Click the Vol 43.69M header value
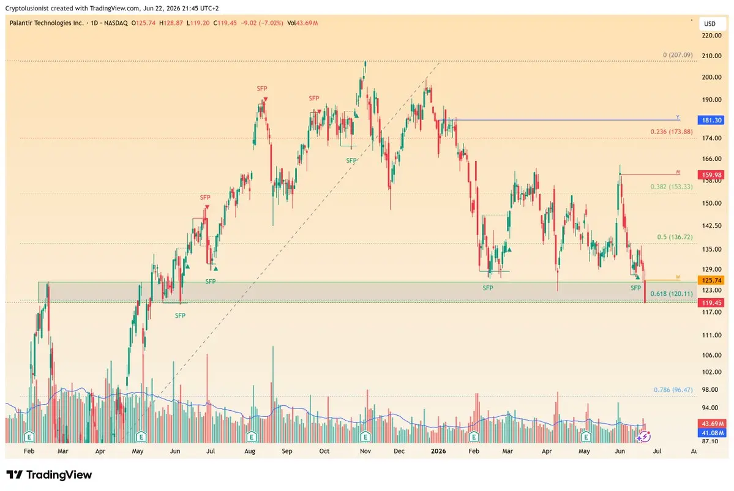The width and height of the screenshot is (734, 491). coord(303,23)
